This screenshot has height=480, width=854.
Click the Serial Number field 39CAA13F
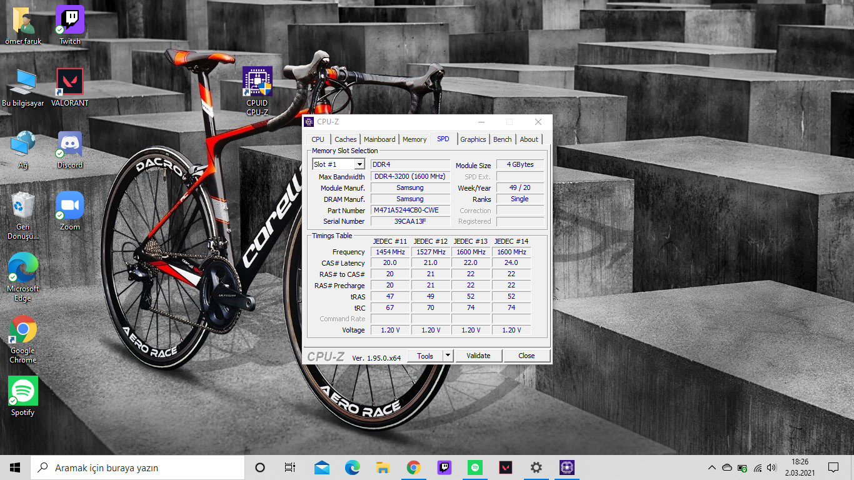coord(410,221)
